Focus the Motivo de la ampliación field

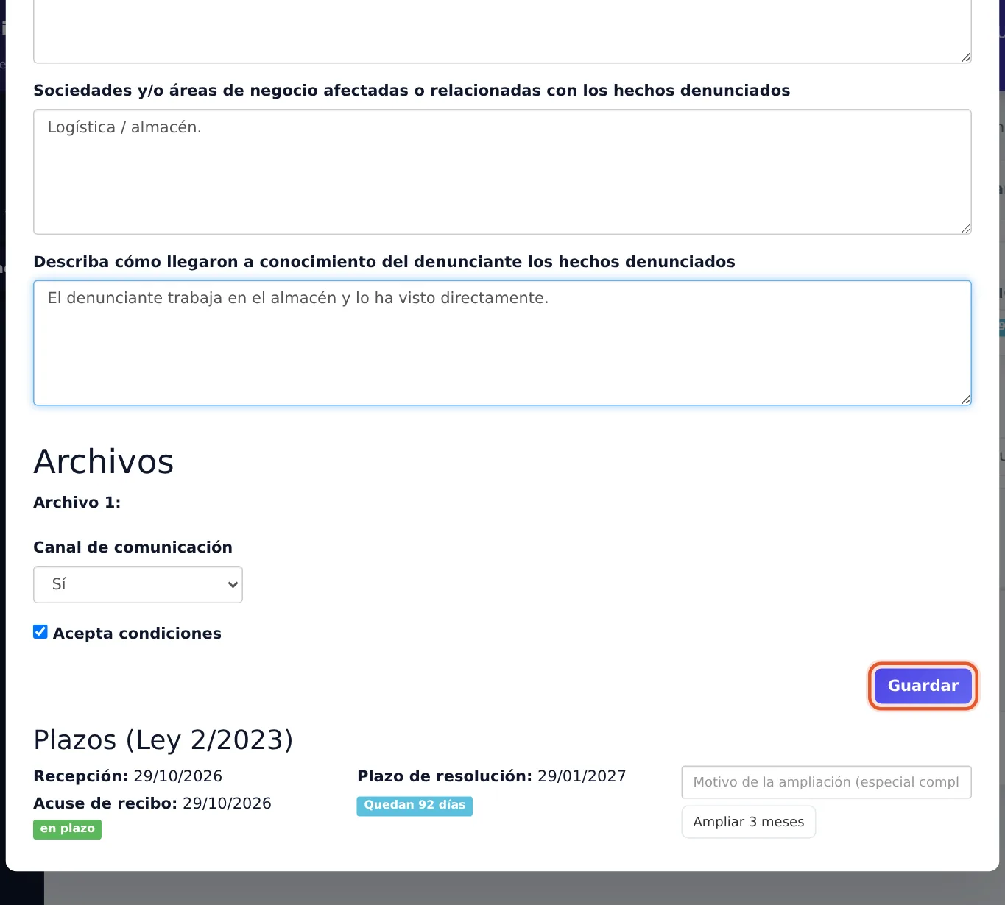[x=826, y=782]
